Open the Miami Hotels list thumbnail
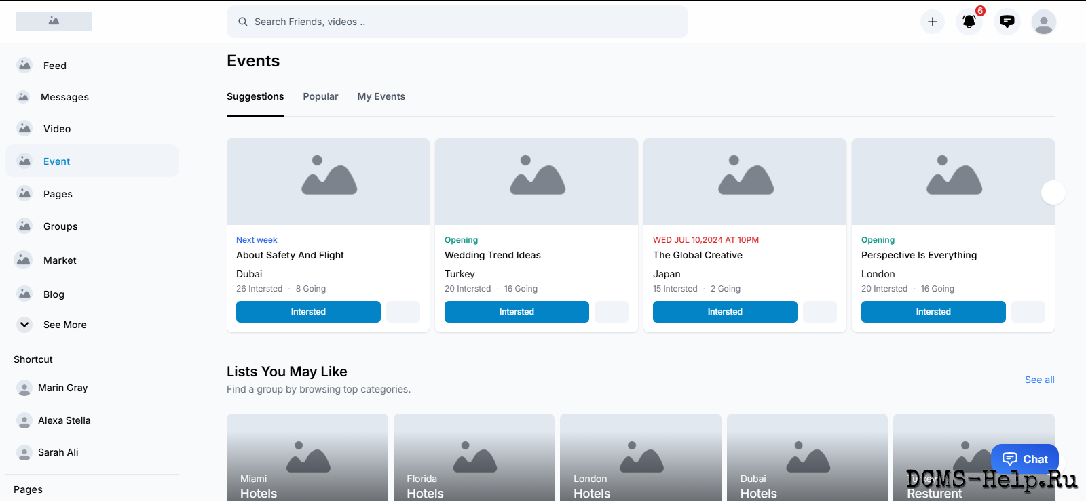This screenshot has width=1086, height=501. pos(307,458)
